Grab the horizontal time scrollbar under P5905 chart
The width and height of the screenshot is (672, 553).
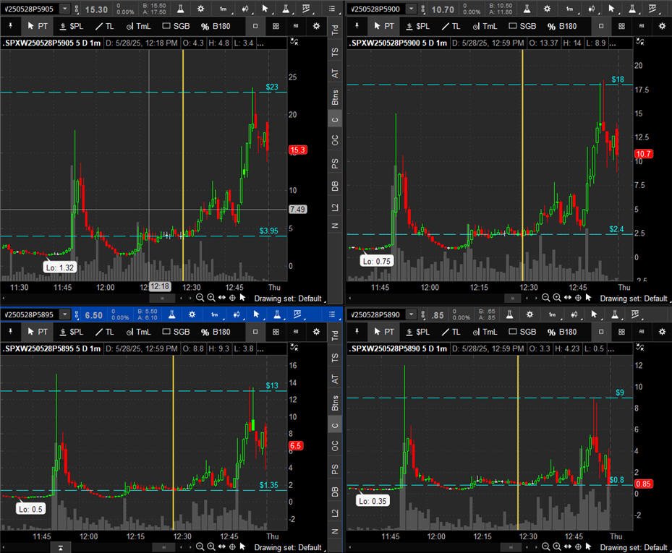[162, 298]
